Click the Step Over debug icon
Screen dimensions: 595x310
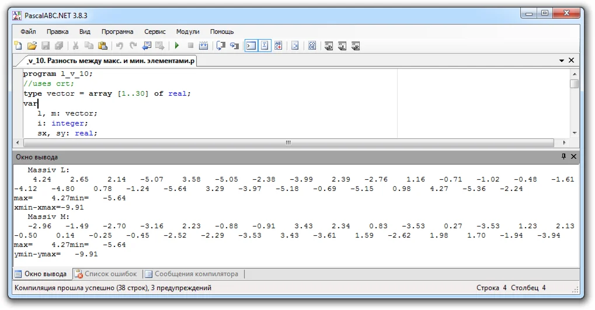[x=221, y=46]
